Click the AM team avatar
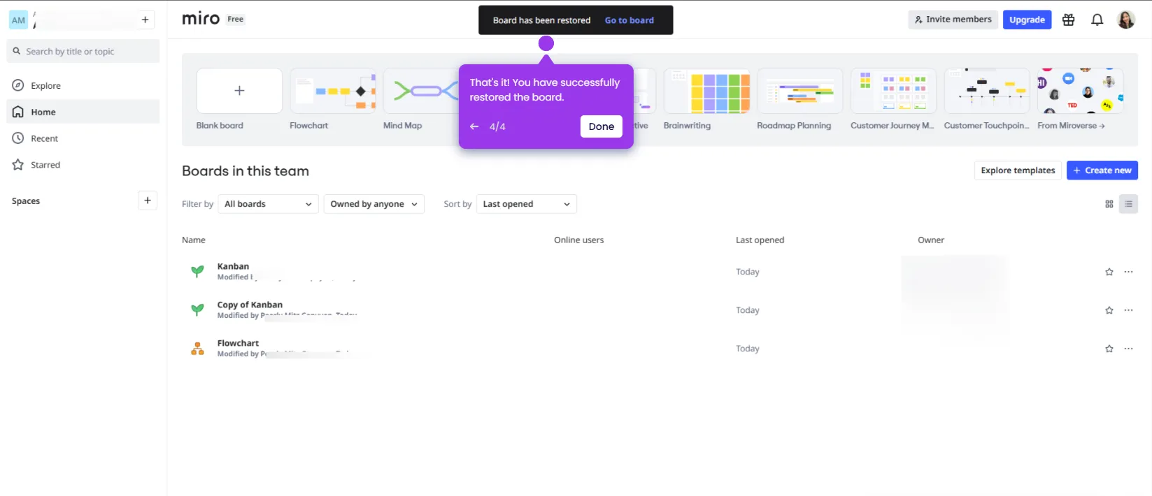The width and height of the screenshot is (1152, 496). [18, 20]
